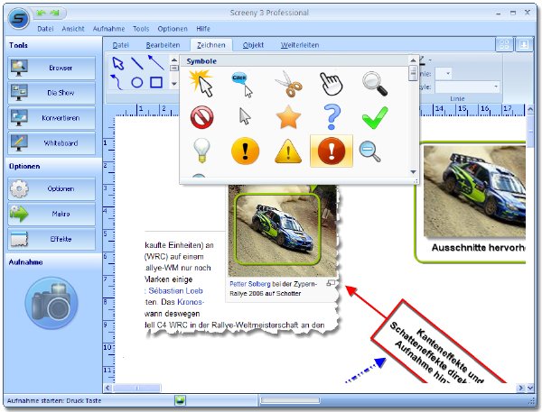The image size is (542, 412).
Task: Insert the yellow round exclamation symbol
Action: [245, 151]
